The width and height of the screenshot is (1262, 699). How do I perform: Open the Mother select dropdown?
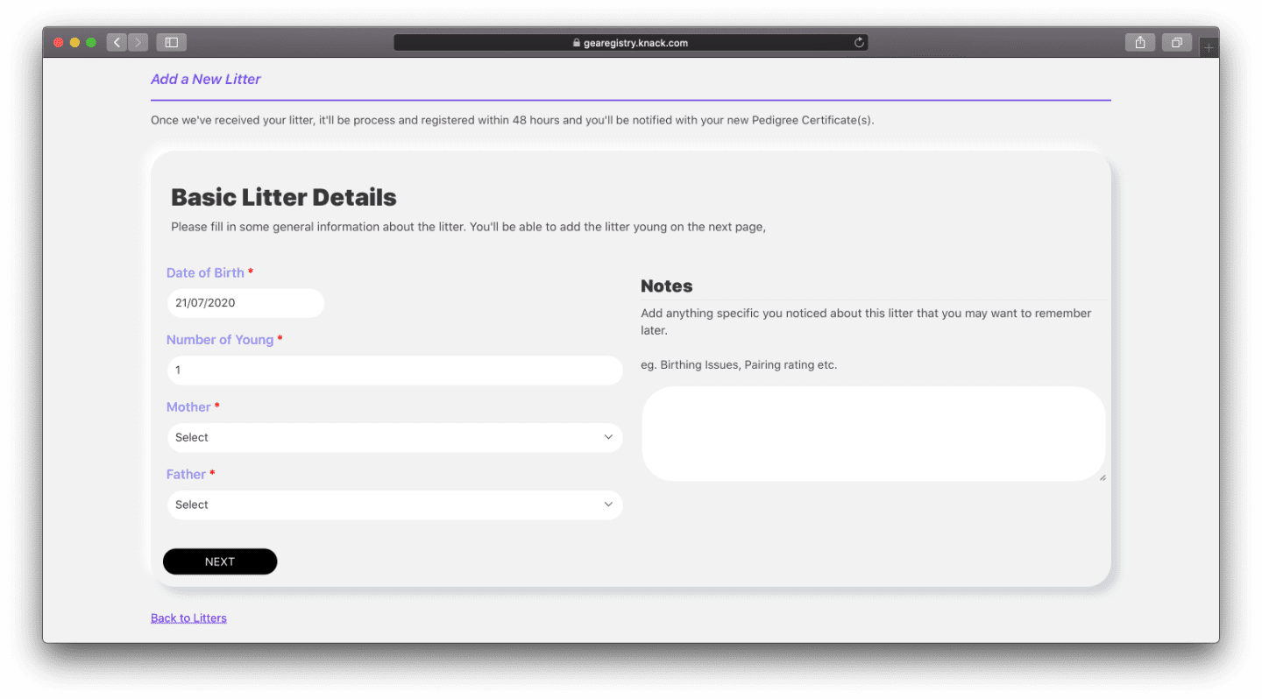tap(394, 437)
